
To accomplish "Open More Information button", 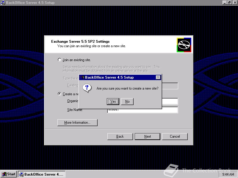I will [77, 123].
